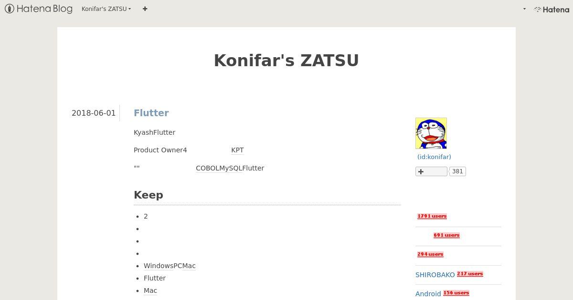The image size is (573, 300).
Task: Open the id:konifar profile link
Action: click(434, 157)
